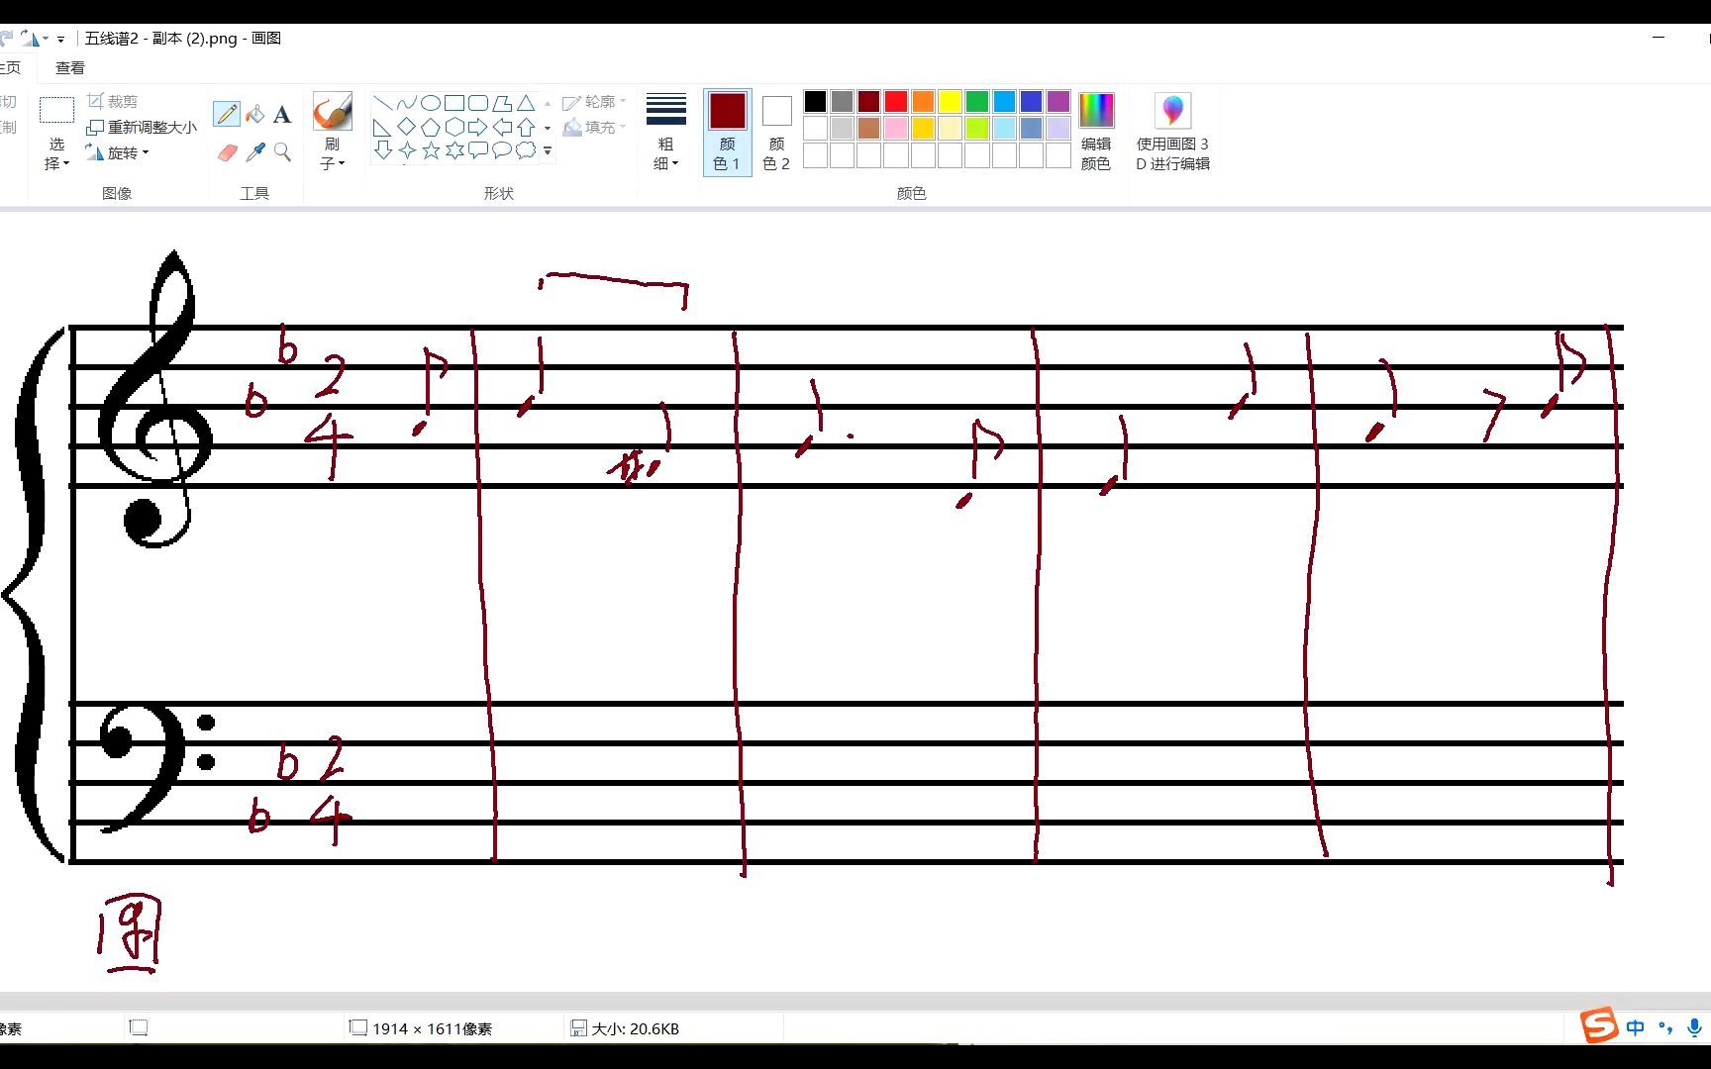Click 编辑颜色 (Edit colors) button
This screenshot has width=1711, height=1069.
[x=1096, y=133]
